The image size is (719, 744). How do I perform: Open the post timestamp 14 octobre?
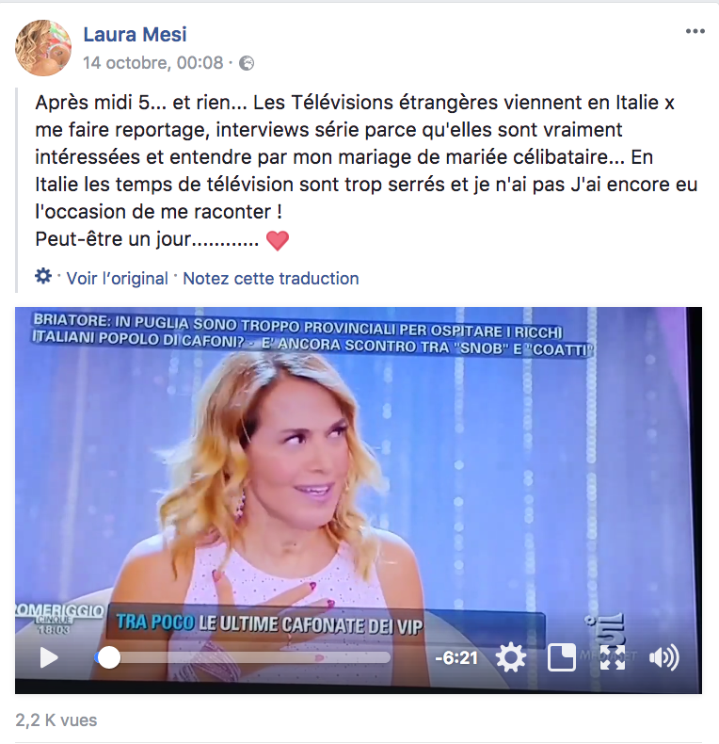coord(152,63)
